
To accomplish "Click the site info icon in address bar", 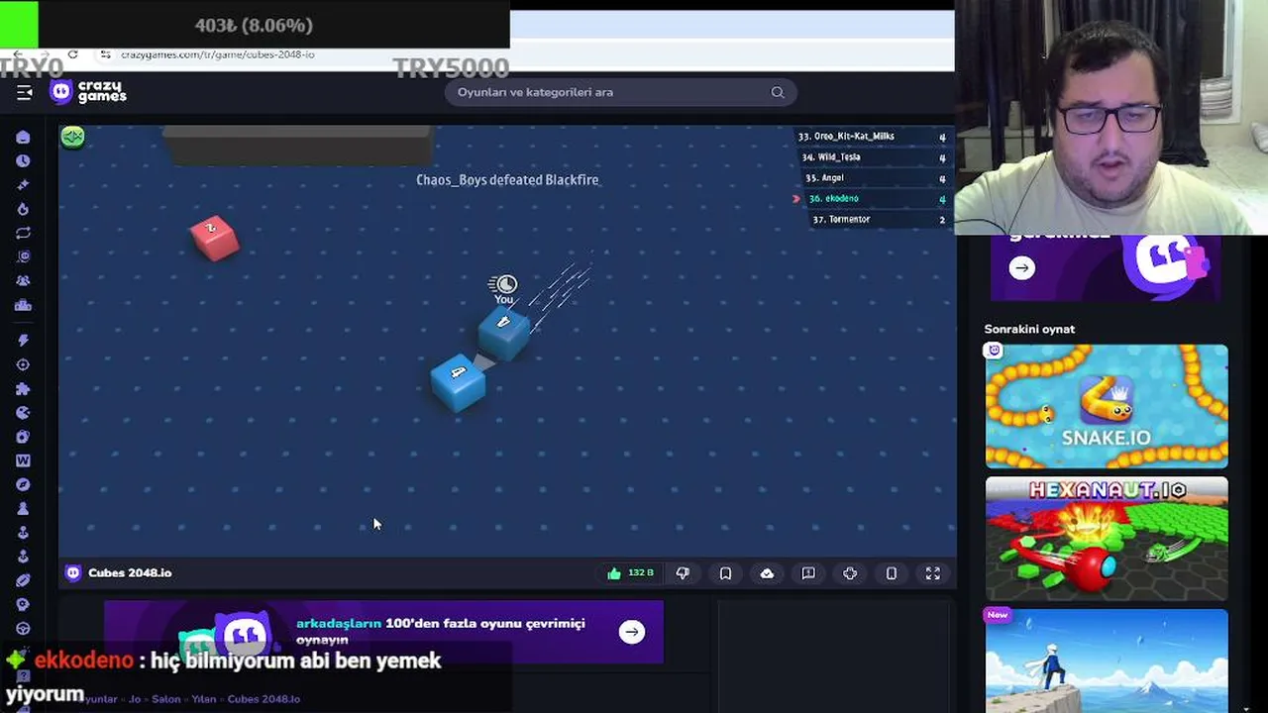I will tap(106, 54).
